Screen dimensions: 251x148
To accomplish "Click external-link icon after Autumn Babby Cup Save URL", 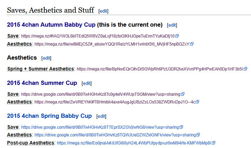I will pyautogui.click(x=177, y=36).
